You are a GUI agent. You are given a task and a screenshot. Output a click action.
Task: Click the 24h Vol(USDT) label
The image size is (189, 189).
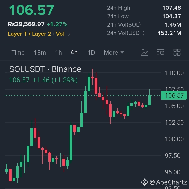(x=126, y=33)
